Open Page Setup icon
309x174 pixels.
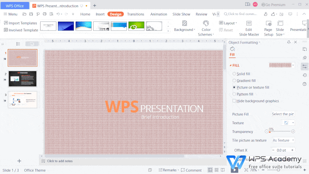(x=268, y=23)
